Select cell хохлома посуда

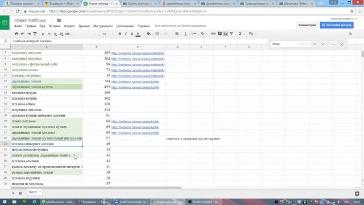pyautogui.click(x=47, y=92)
